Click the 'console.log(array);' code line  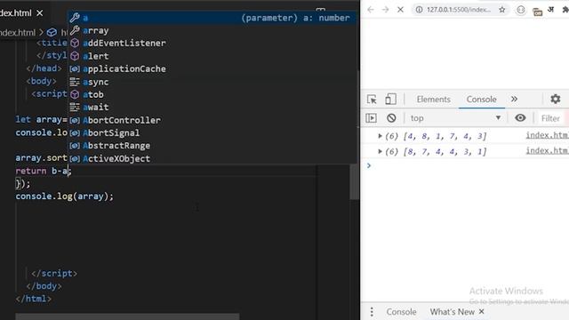(x=64, y=196)
